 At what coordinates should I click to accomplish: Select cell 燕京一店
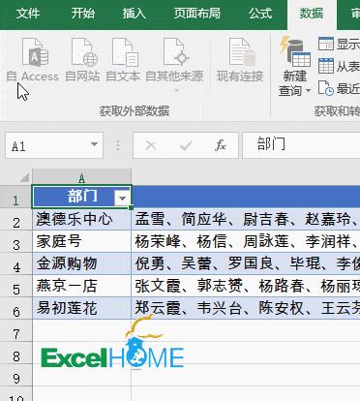81,286
